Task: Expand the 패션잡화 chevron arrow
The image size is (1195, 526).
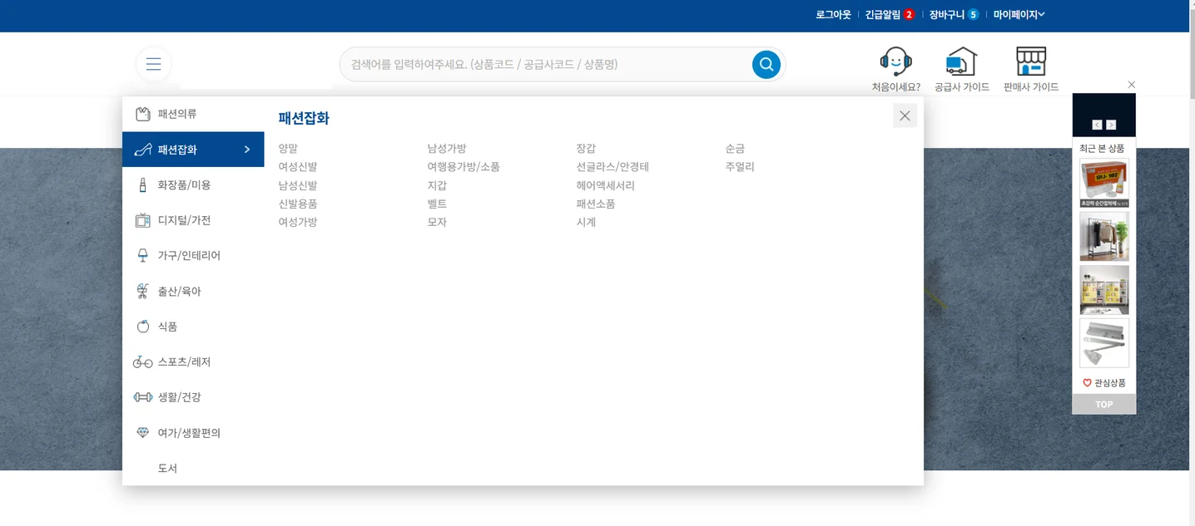Action: click(x=246, y=150)
